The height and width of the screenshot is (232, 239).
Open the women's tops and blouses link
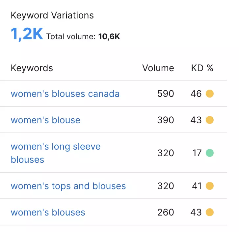(68, 186)
